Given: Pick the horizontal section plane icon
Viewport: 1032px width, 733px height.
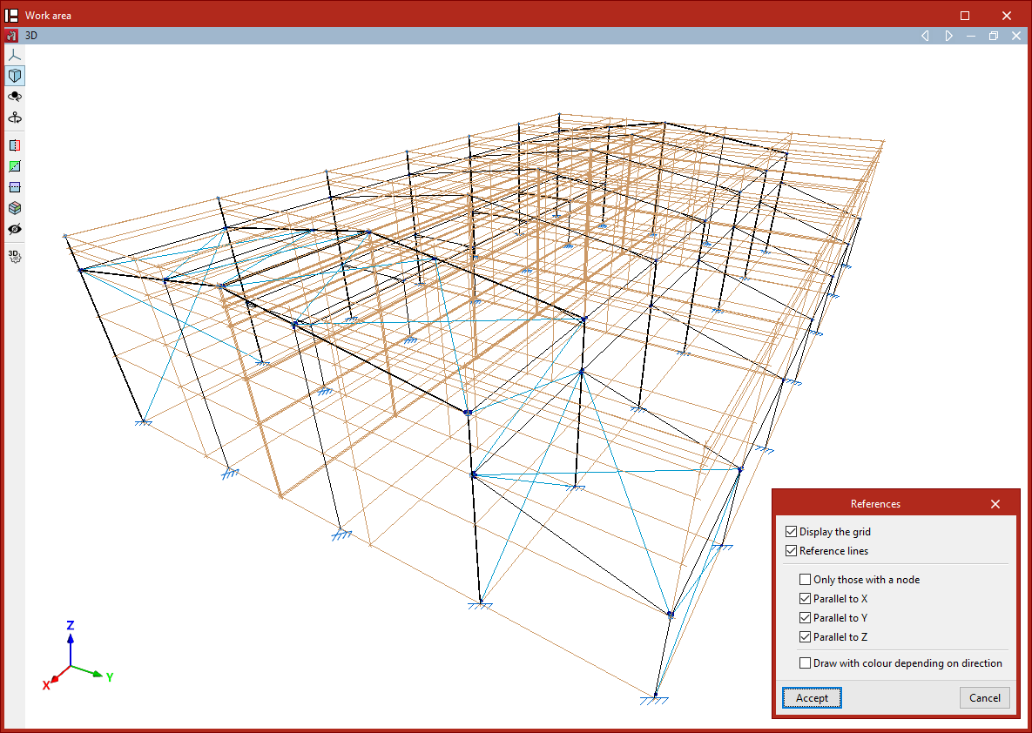Looking at the screenshot, I should click(x=14, y=187).
